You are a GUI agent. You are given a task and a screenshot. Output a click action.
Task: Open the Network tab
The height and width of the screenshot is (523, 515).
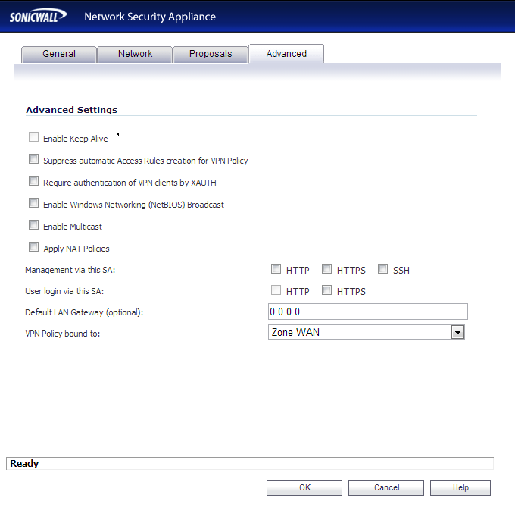(x=135, y=54)
